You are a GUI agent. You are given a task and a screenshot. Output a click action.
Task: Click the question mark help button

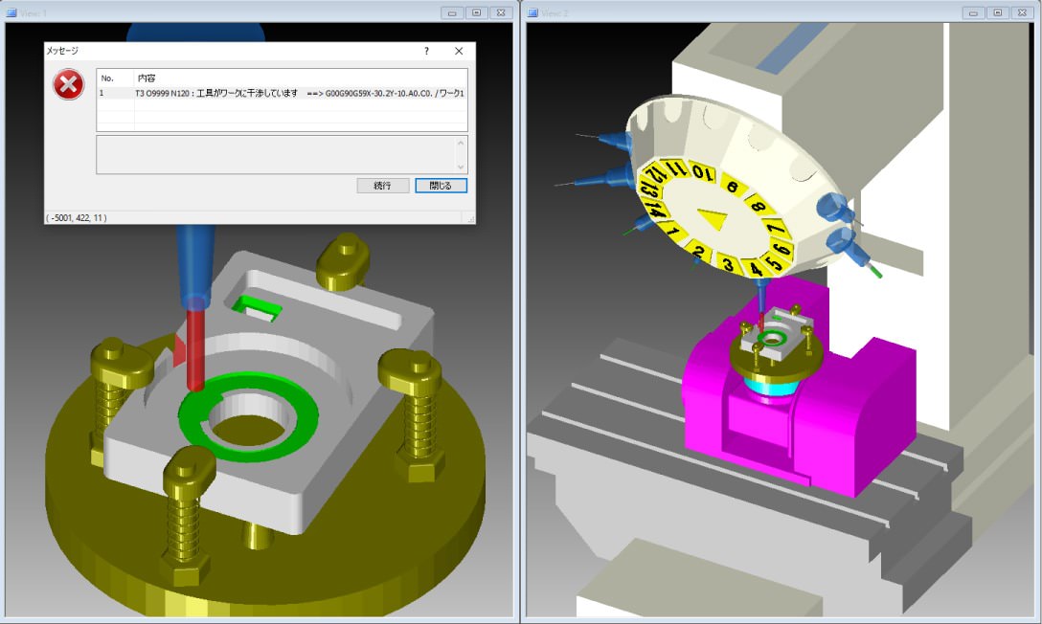pos(426,51)
